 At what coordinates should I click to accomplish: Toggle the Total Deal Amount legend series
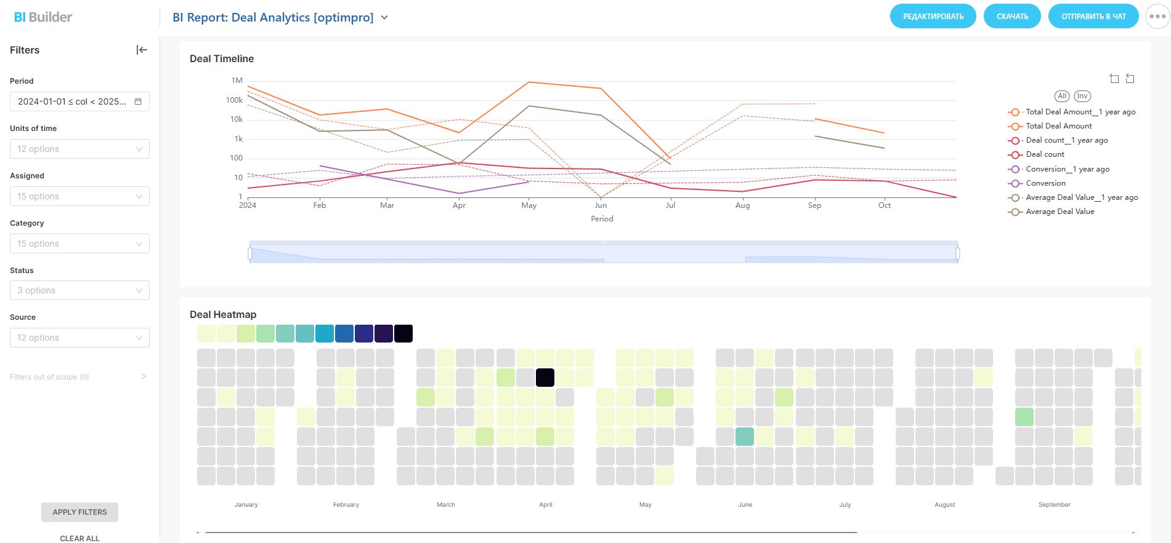pos(1058,126)
